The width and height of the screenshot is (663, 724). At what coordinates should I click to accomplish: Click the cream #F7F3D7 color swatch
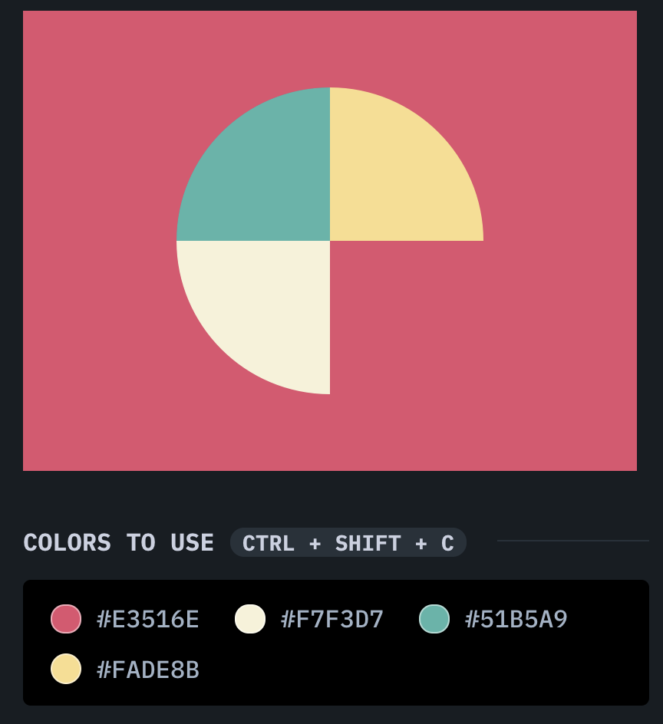[250, 619]
